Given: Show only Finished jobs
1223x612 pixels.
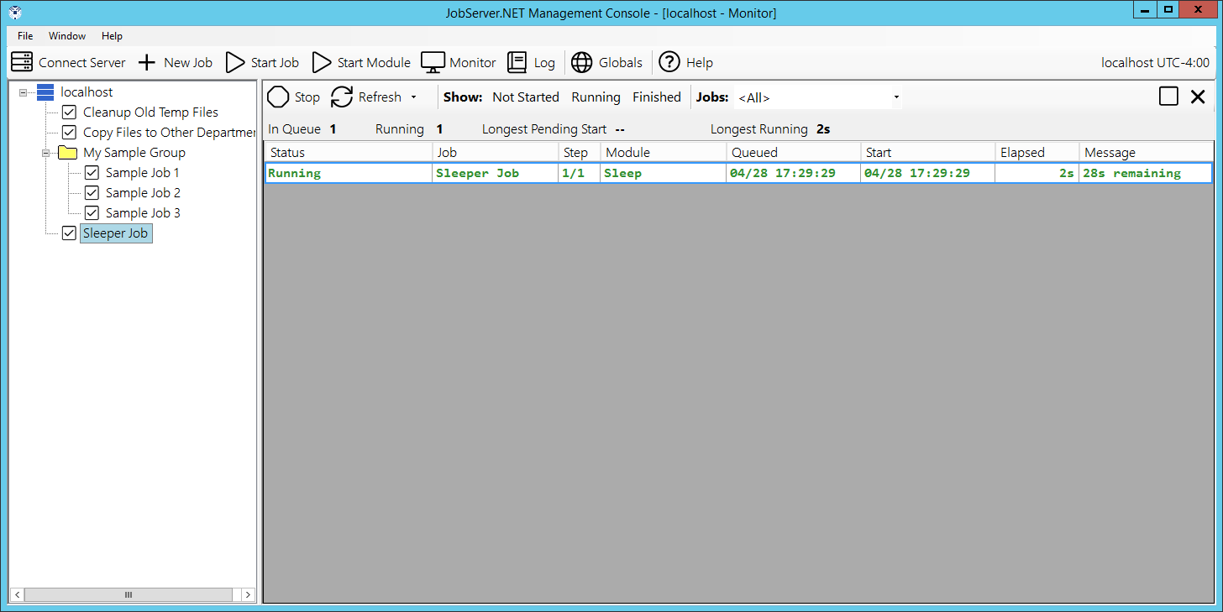Looking at the screenshot, I should coord(656,97).
